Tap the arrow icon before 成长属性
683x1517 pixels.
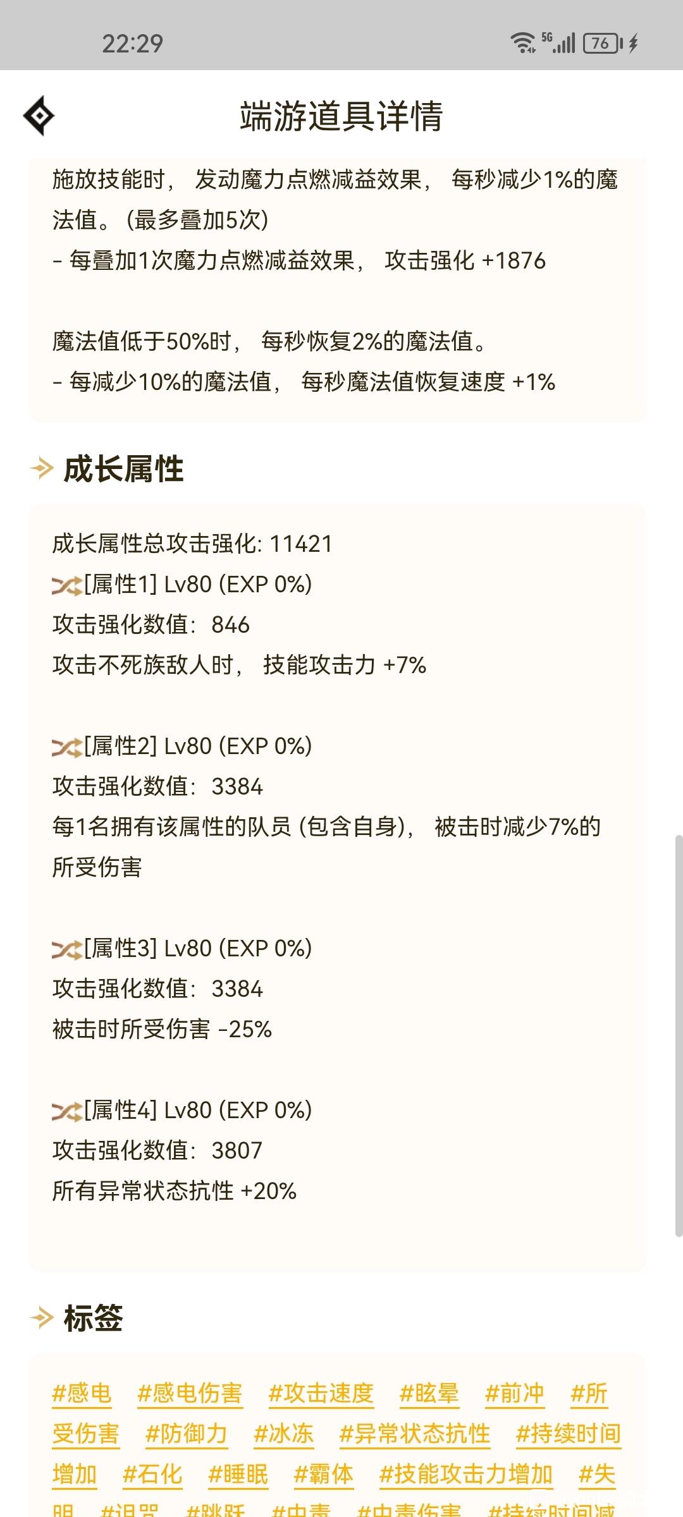[42, 469]
